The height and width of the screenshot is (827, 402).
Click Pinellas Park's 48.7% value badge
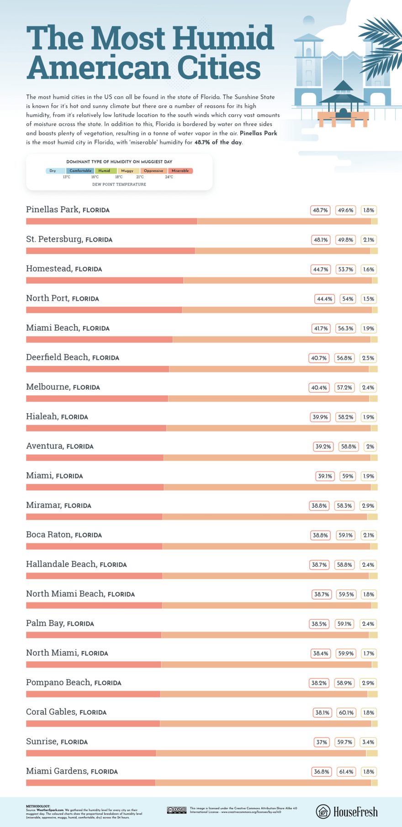tap(320, 210)
